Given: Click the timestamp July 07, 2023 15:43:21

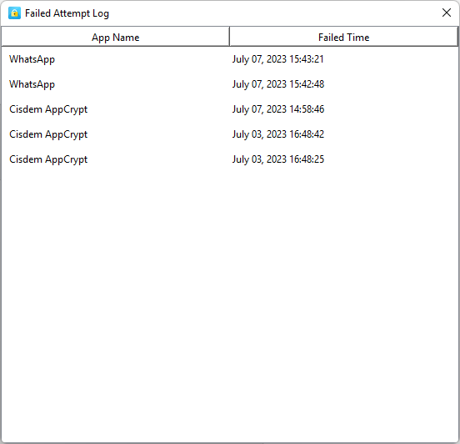Looking at the screenshot, I should pyautogui.click(x=277, y=59).
